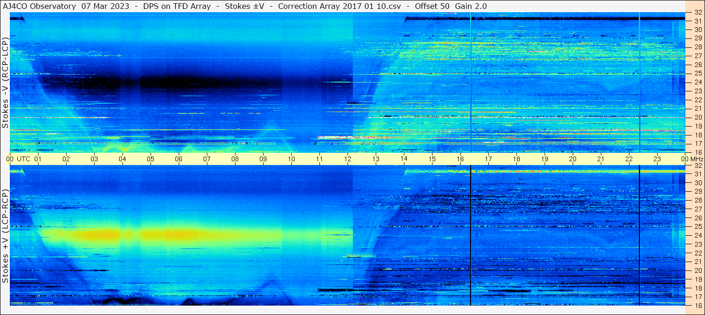Click 24 MHz label in Stokes +V panel

pos(698,235)
